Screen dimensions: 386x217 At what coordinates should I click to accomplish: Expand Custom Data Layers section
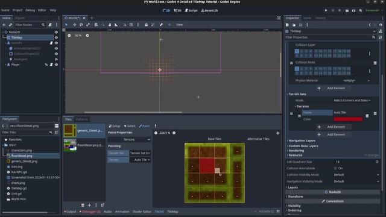click(x=303, y=146)
